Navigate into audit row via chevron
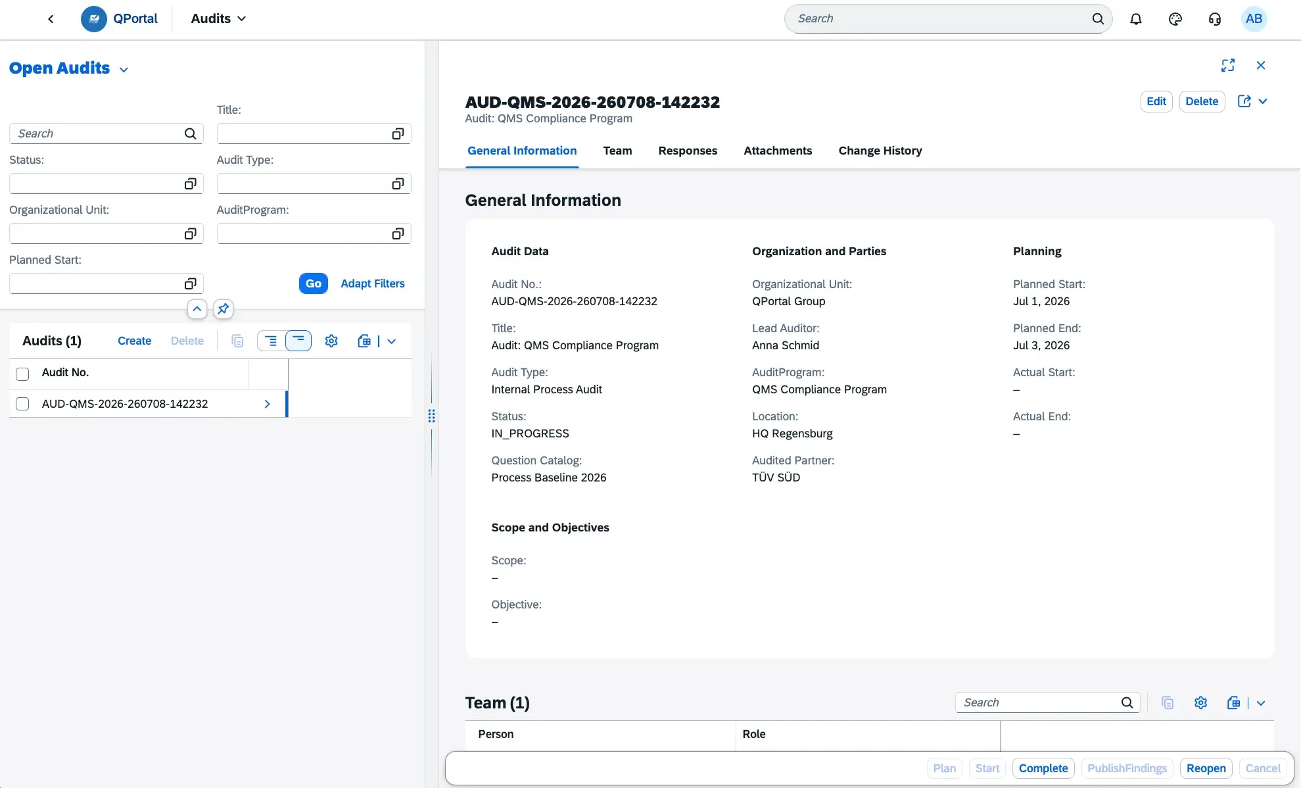1301x788 pixels. click(267, 404)
